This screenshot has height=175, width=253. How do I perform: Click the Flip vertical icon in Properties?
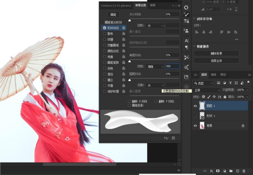tap(236, 9)
